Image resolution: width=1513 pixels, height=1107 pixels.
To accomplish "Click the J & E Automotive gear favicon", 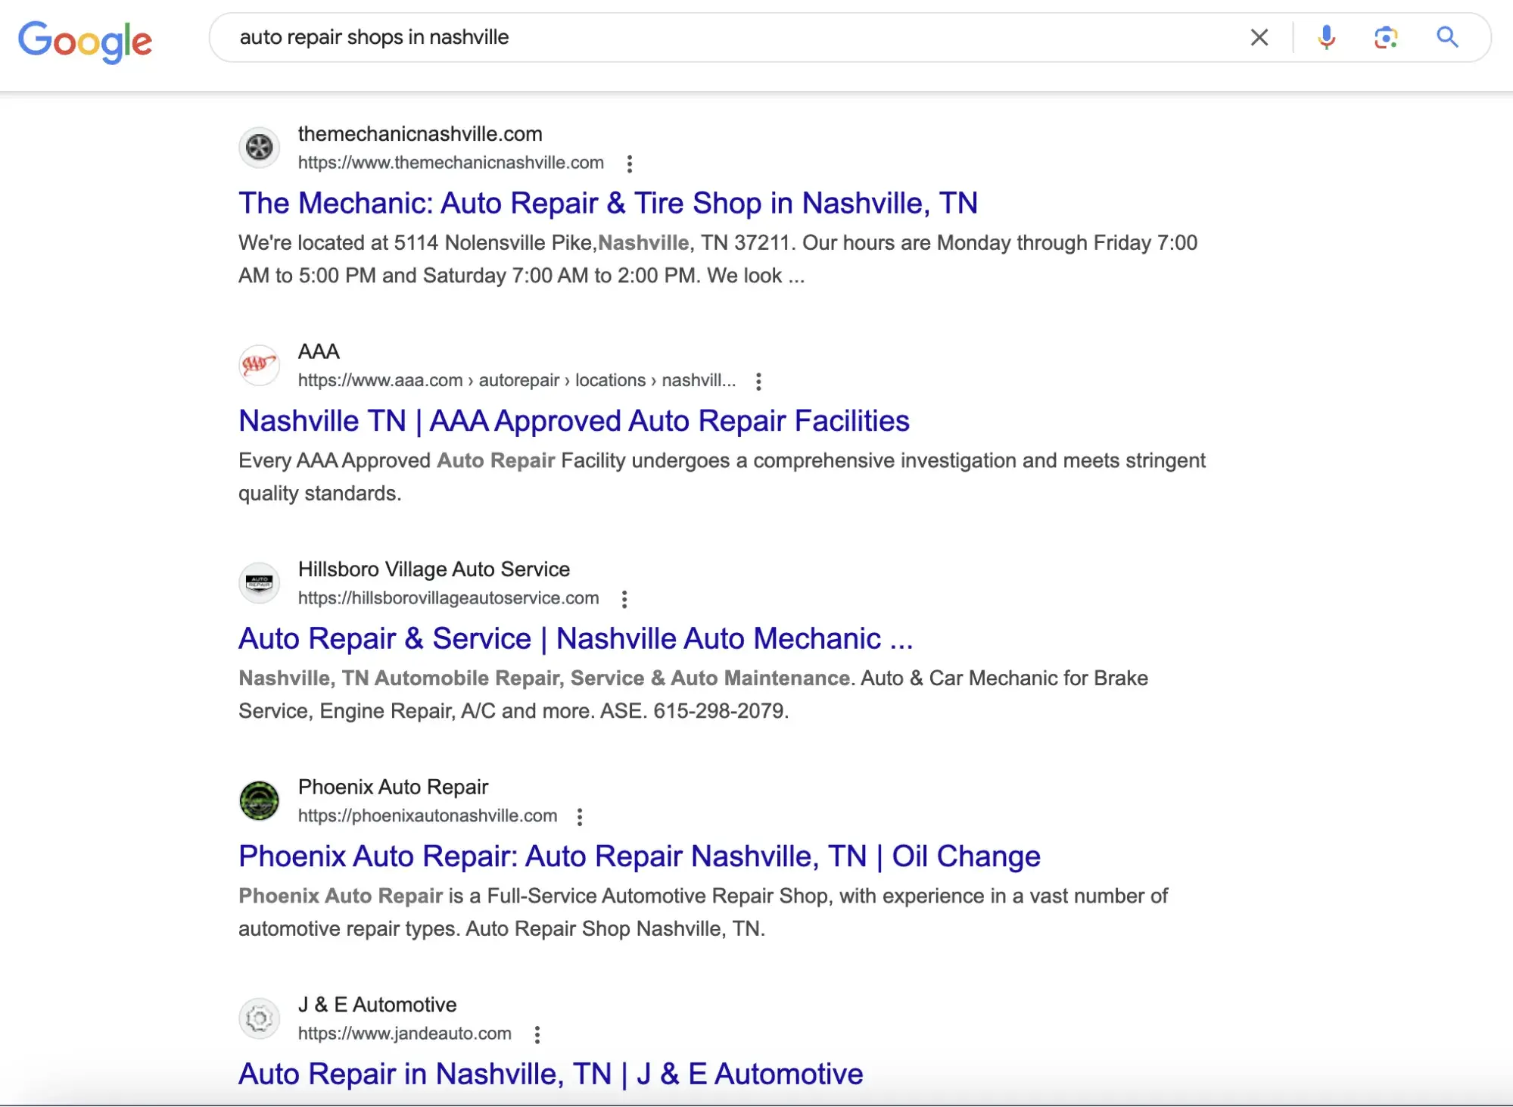I will tap(259, 1018).
